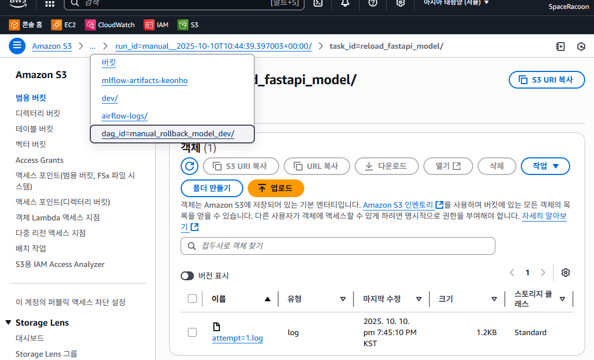Open the attempt=1.log file link

(x=237, y=338)
